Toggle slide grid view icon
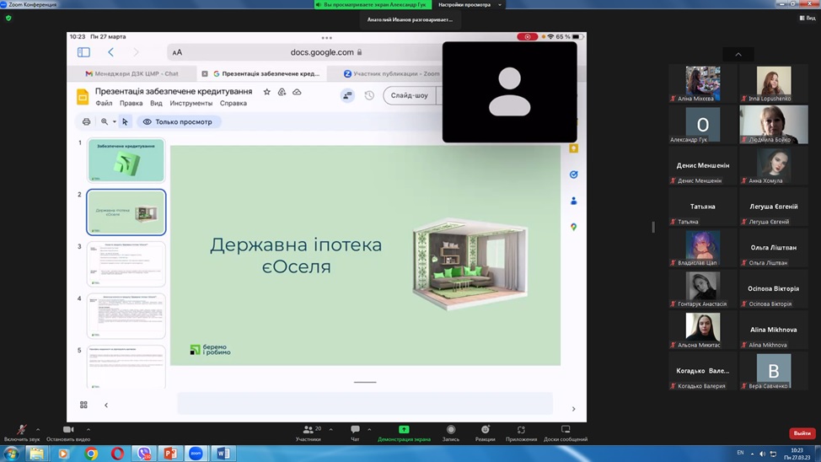This screenshot has height=462, width=821. point(83,405)
